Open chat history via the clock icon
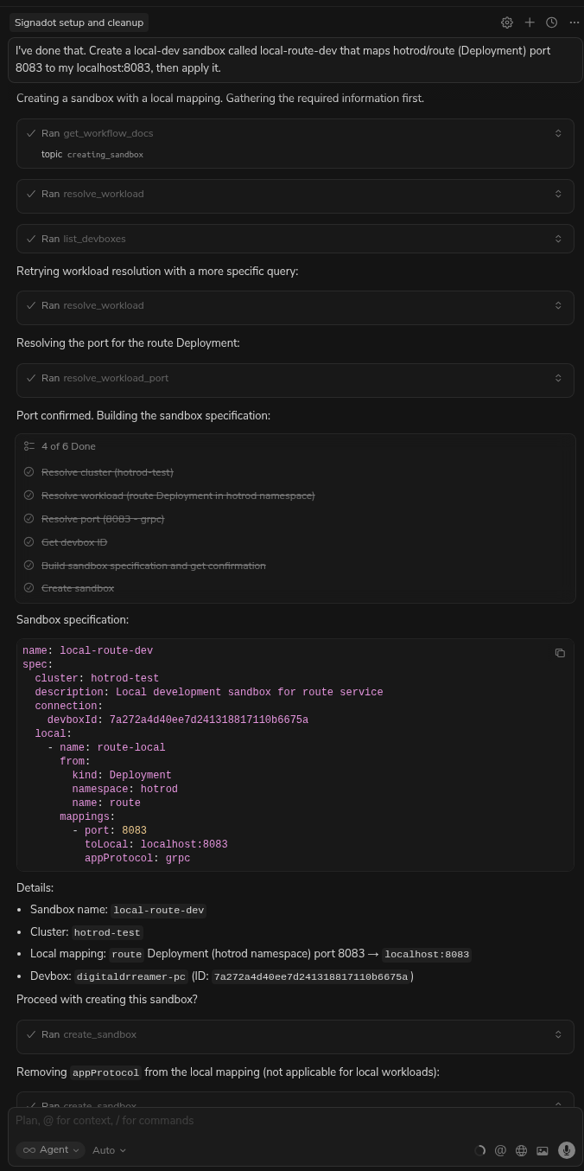Screen dimensions: 584x1171 pyautogui.click(x=551, y=22)
